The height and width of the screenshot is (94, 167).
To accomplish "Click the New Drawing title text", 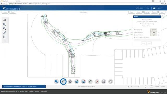I will click(x=84, y=12).
